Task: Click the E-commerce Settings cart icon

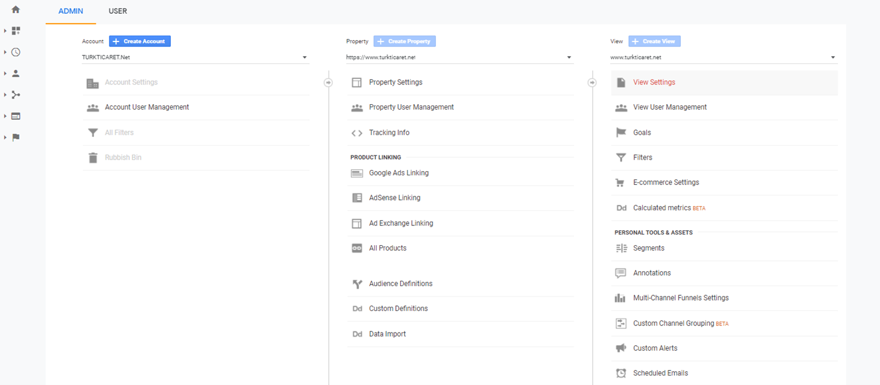Action: 620,183
